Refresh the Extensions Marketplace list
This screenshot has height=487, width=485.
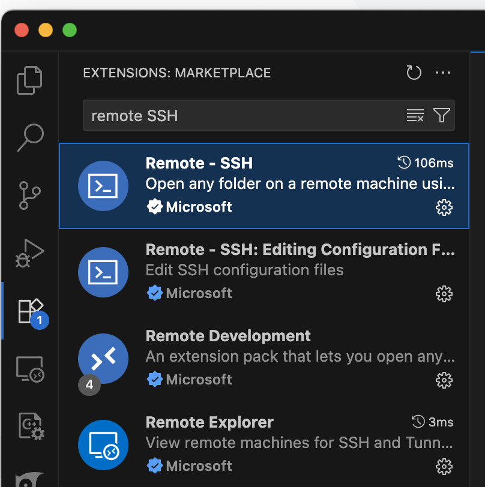(414, 73)
